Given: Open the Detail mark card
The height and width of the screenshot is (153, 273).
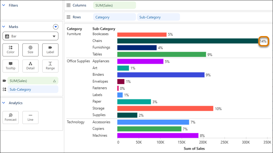Looking at the screenshot, I should pos(30,66).
